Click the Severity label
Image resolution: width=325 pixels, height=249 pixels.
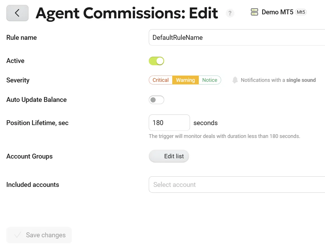click(x=18, y=80)
